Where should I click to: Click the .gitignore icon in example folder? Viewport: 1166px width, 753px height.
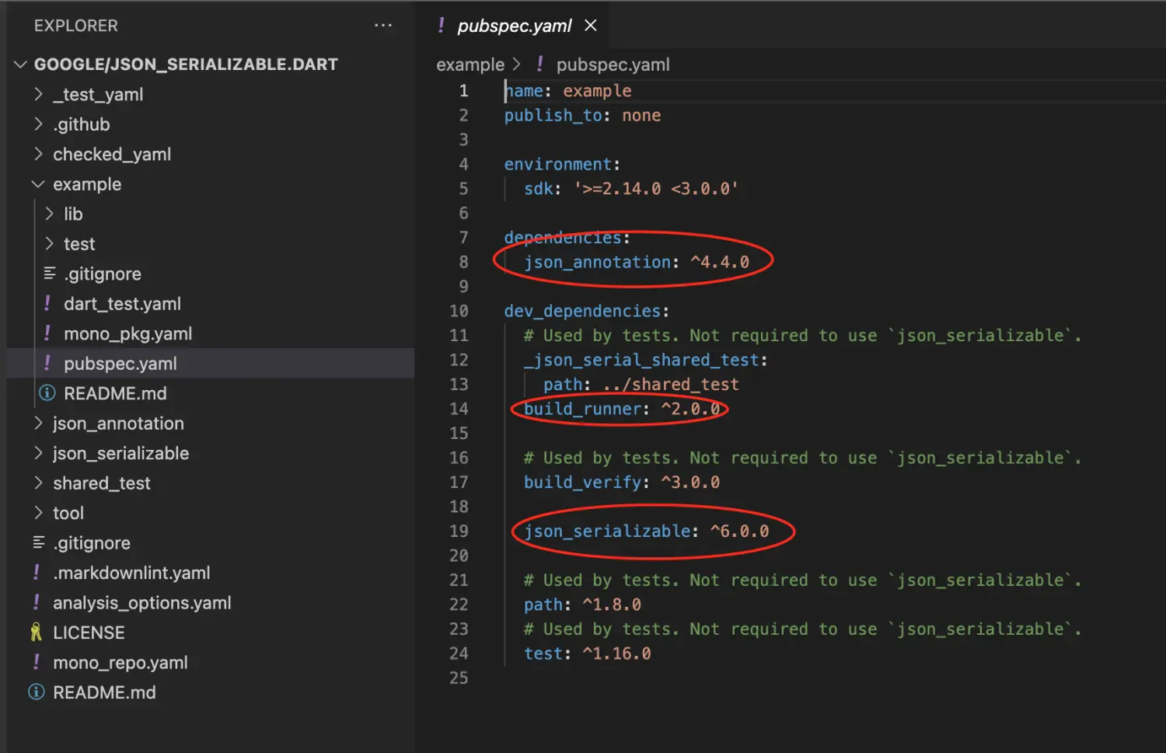click(50, 274)
